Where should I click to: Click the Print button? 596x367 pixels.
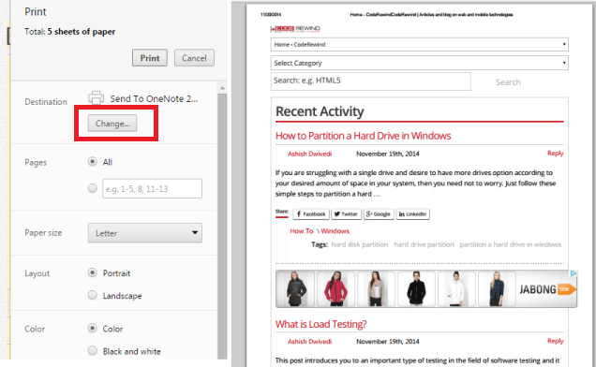[x=150, y=58]
